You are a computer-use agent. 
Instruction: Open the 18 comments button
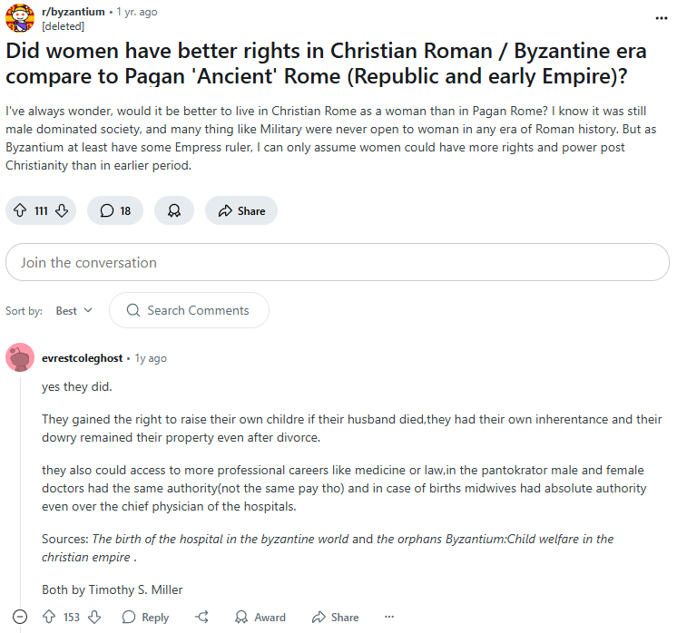click(115, 210)
